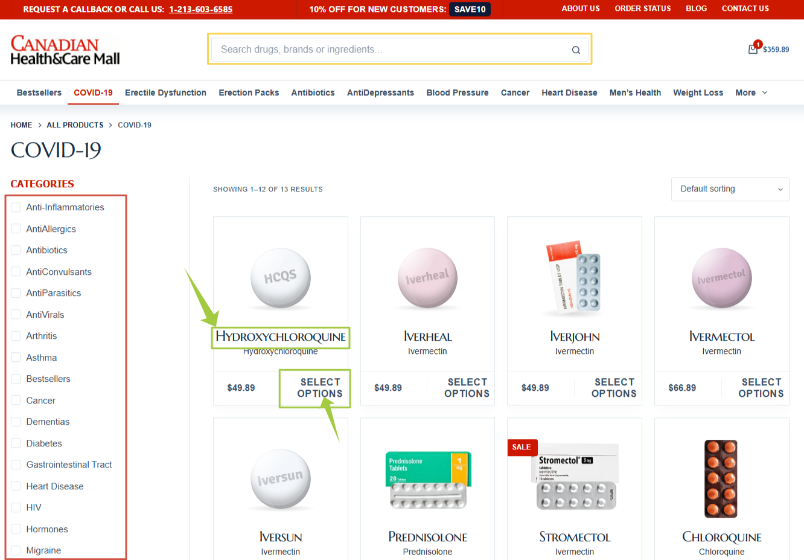804x560 pixels.
Task: Tick the Dementias checkbox
Action: point(16,422)
